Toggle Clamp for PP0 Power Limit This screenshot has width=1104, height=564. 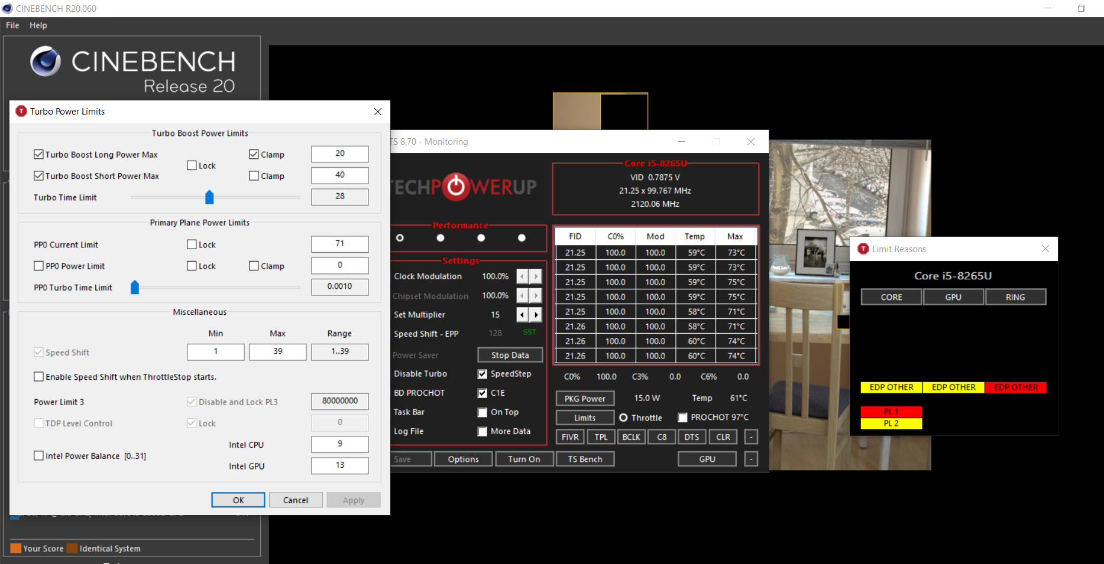(254, 266)
